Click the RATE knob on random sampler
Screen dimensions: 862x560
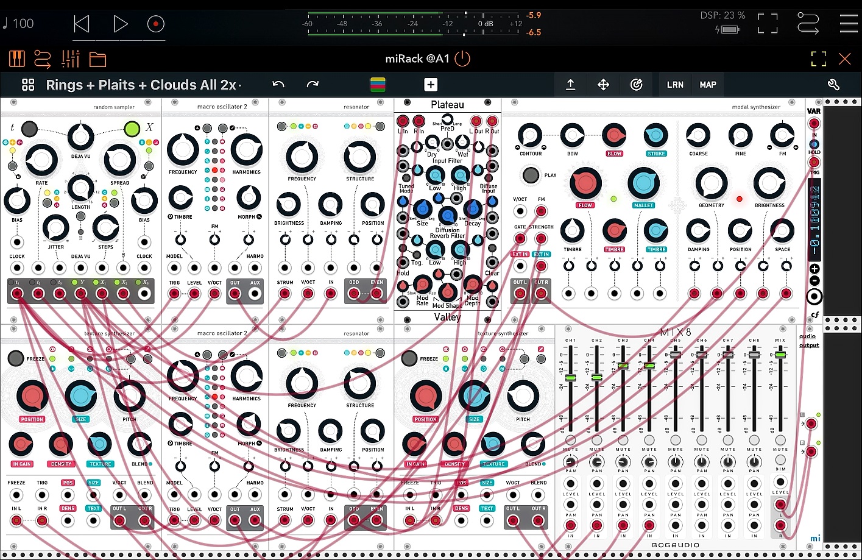coord(41,160)
